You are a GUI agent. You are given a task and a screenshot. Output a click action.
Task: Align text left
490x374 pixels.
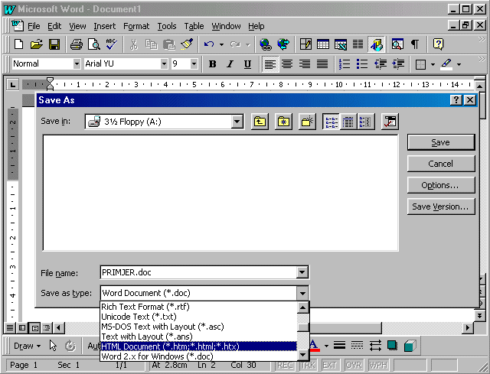click(270, 64)
